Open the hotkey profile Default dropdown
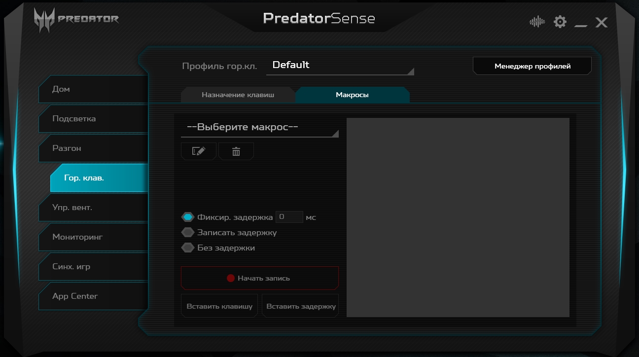Viewport: 639px width, 357px height. tap(340, 65)
